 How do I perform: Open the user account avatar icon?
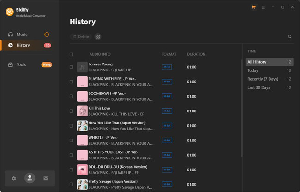(x=30, y=178)
